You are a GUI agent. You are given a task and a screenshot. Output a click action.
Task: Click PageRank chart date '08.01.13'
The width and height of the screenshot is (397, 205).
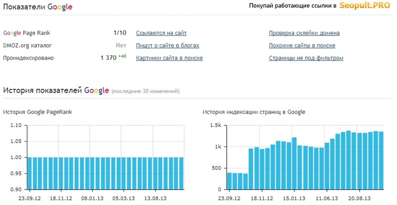[x=92, y=198]
